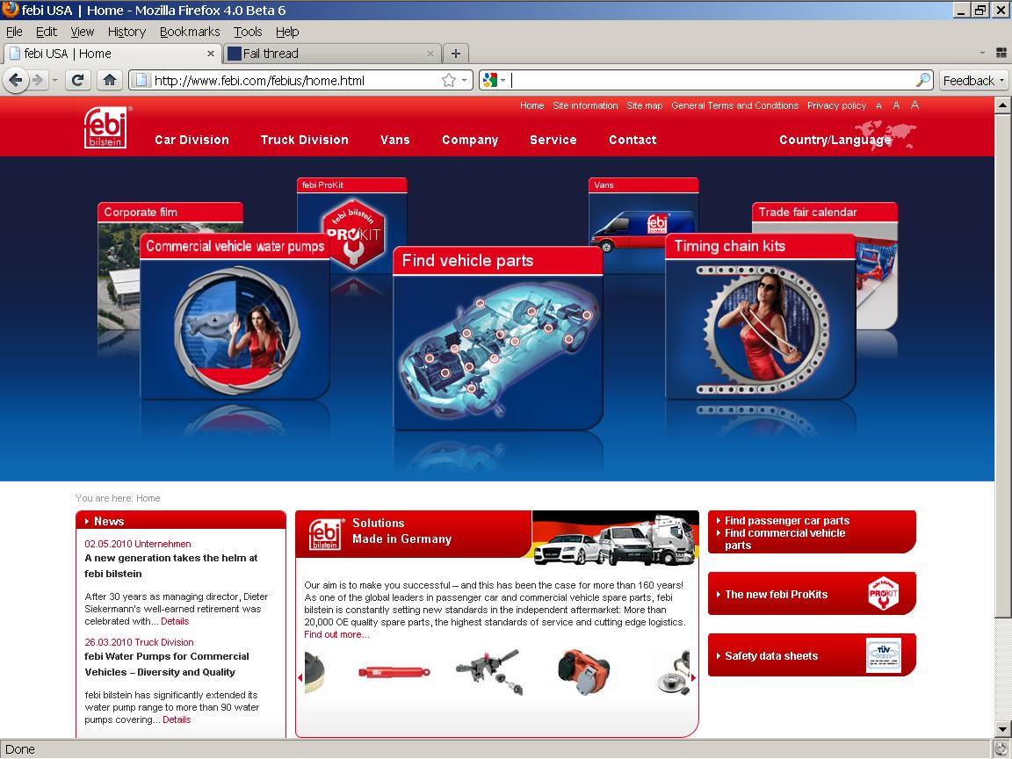Open the Edit menu

pos(46,32)
